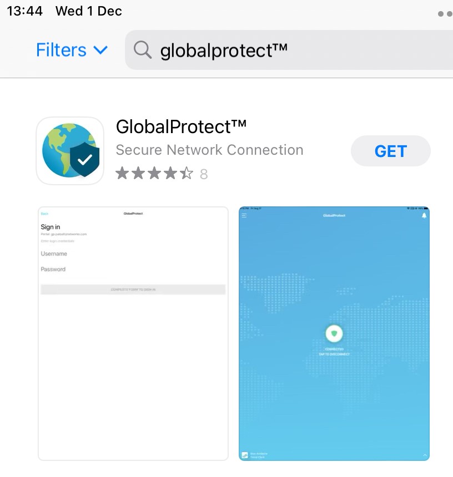Screen dimensions: 453x477
Task: Open the blue connected map screenshot
Action: click(x=334, y=334)
